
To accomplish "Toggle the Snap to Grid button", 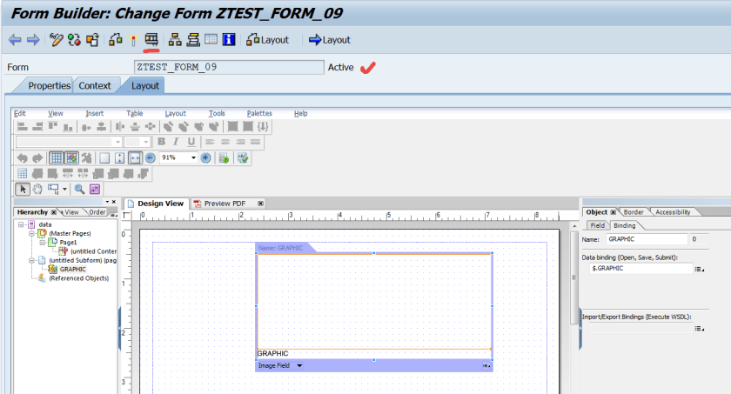I will point(71,158).
